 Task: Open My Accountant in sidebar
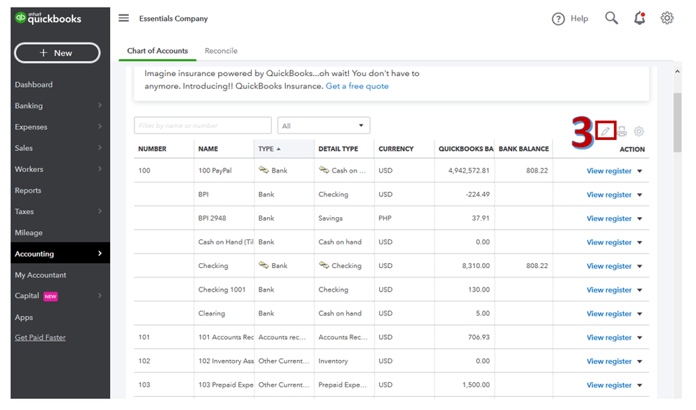pyautogui.click(x=40, y=275)
